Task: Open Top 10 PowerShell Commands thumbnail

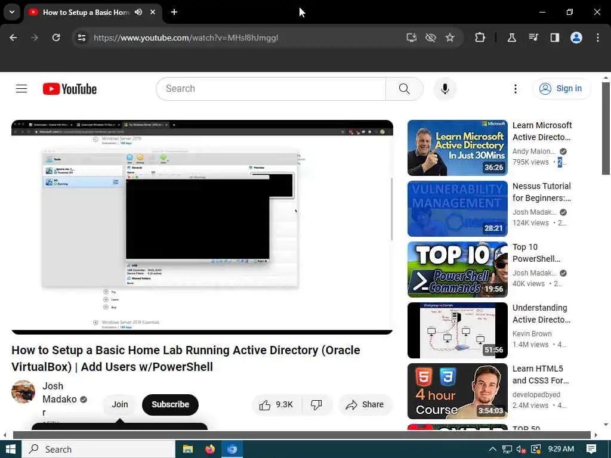Action: tap(458, 270)
